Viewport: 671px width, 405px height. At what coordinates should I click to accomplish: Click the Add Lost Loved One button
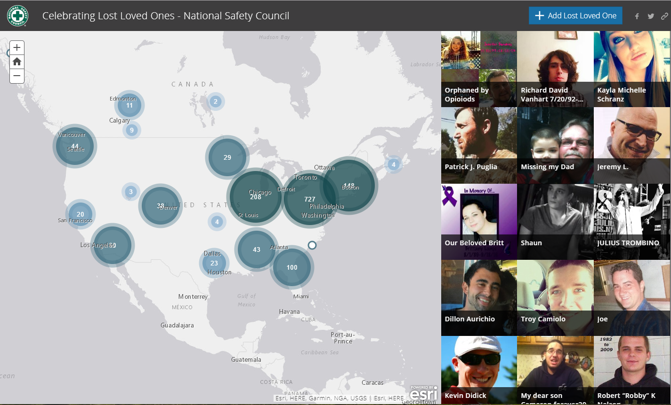(575, 16)
